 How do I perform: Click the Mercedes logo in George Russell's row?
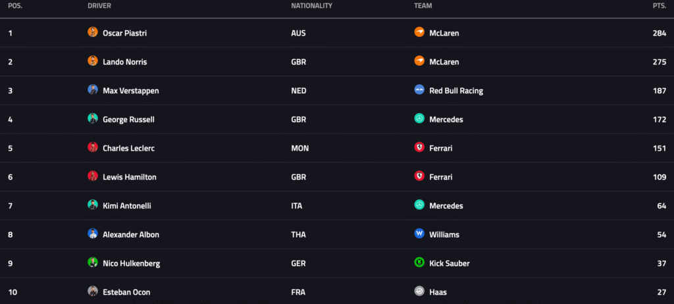(x=419, y=119)
